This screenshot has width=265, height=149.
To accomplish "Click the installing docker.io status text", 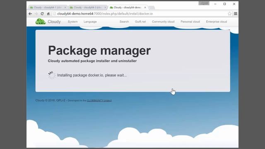I will [x=92, y=75].
